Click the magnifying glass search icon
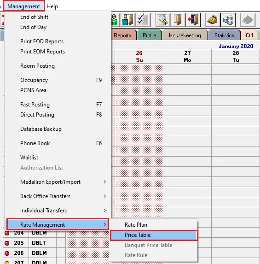Image resolution: width=260 pixels, height=264 pixels. [x=162, y=20]
